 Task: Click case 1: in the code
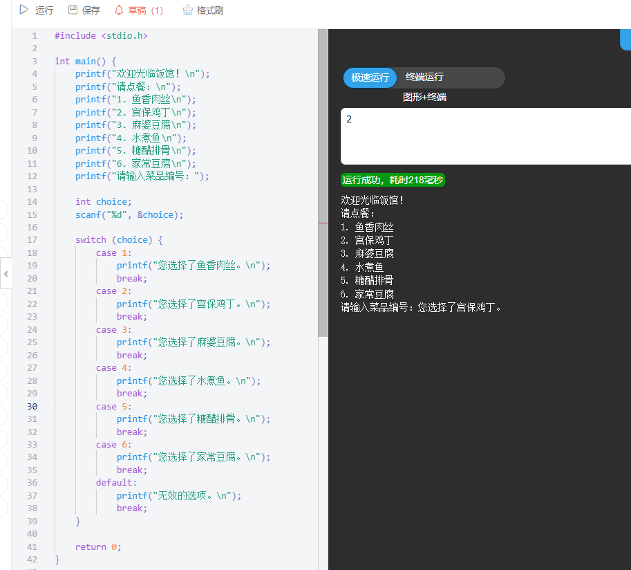[113, 253]
